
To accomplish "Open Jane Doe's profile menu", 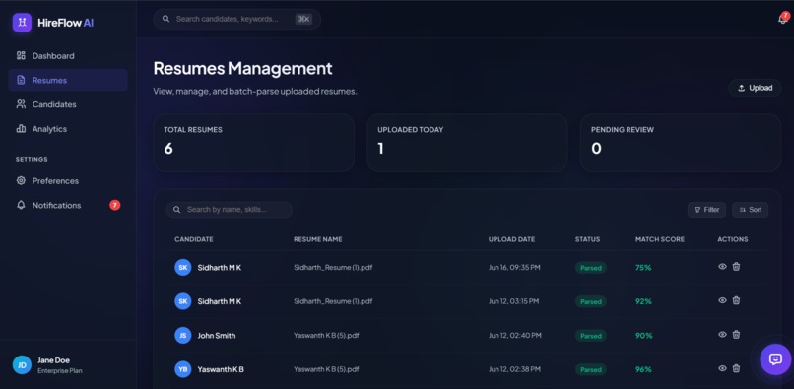I will 68,364.
